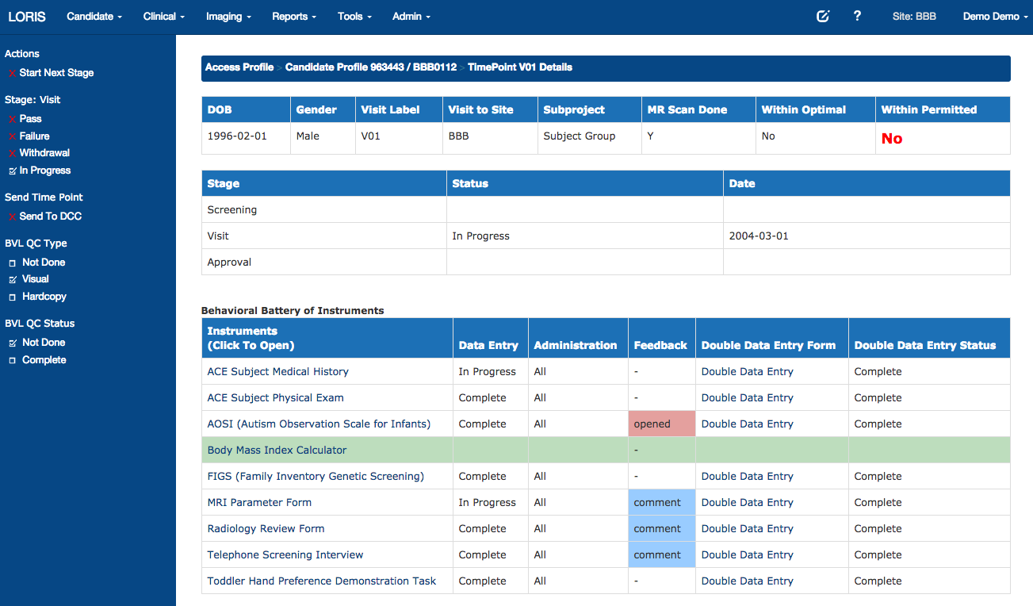Open the Admin menu
This screenshot has height=606, width=1033.
click(x=411, y=17)
